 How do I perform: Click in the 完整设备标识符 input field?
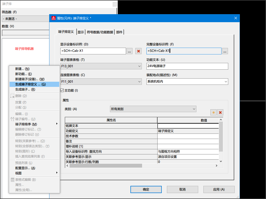pos(184,51)
